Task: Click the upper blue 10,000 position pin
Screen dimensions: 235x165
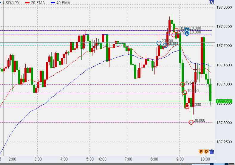Action: [187, 30]
